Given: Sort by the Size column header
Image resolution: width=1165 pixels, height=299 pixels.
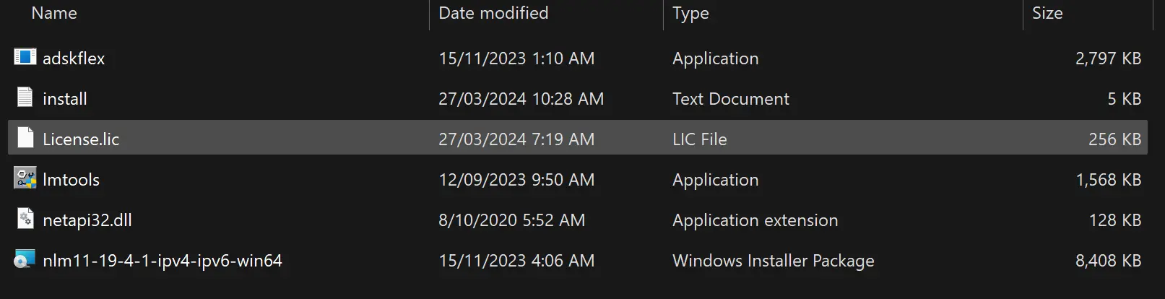Looking at the screenshot, I should coord(1047,13).
